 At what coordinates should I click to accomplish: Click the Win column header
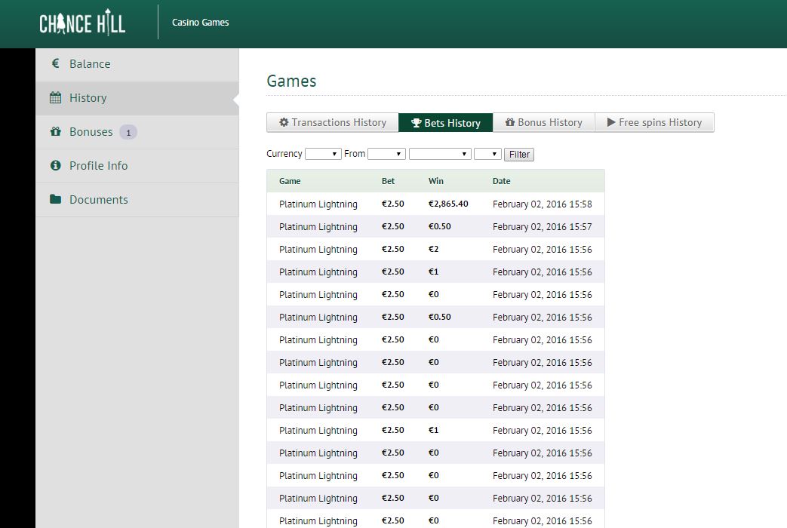(435, 181)
